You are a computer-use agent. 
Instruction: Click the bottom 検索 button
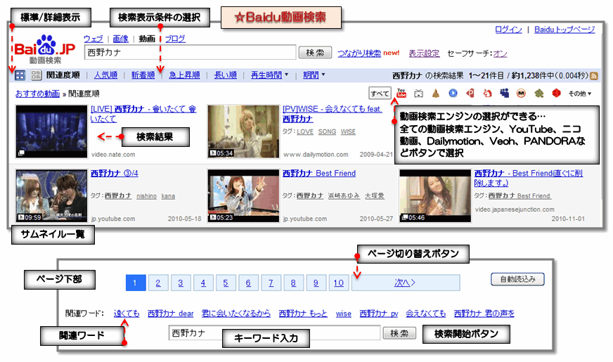coord(399,333)
